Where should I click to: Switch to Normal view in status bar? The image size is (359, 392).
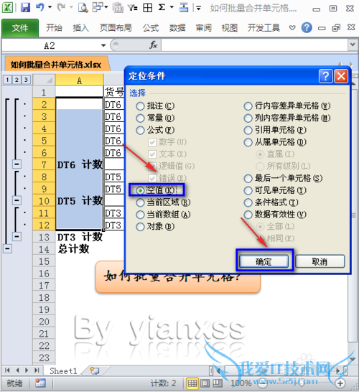point(192,383)
